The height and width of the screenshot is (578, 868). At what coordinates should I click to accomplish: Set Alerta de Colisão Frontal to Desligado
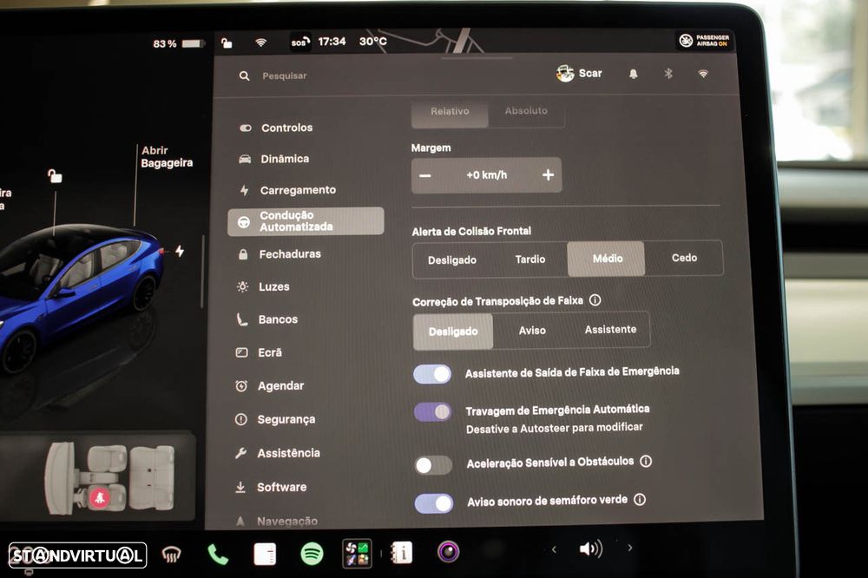pos(451,259)
